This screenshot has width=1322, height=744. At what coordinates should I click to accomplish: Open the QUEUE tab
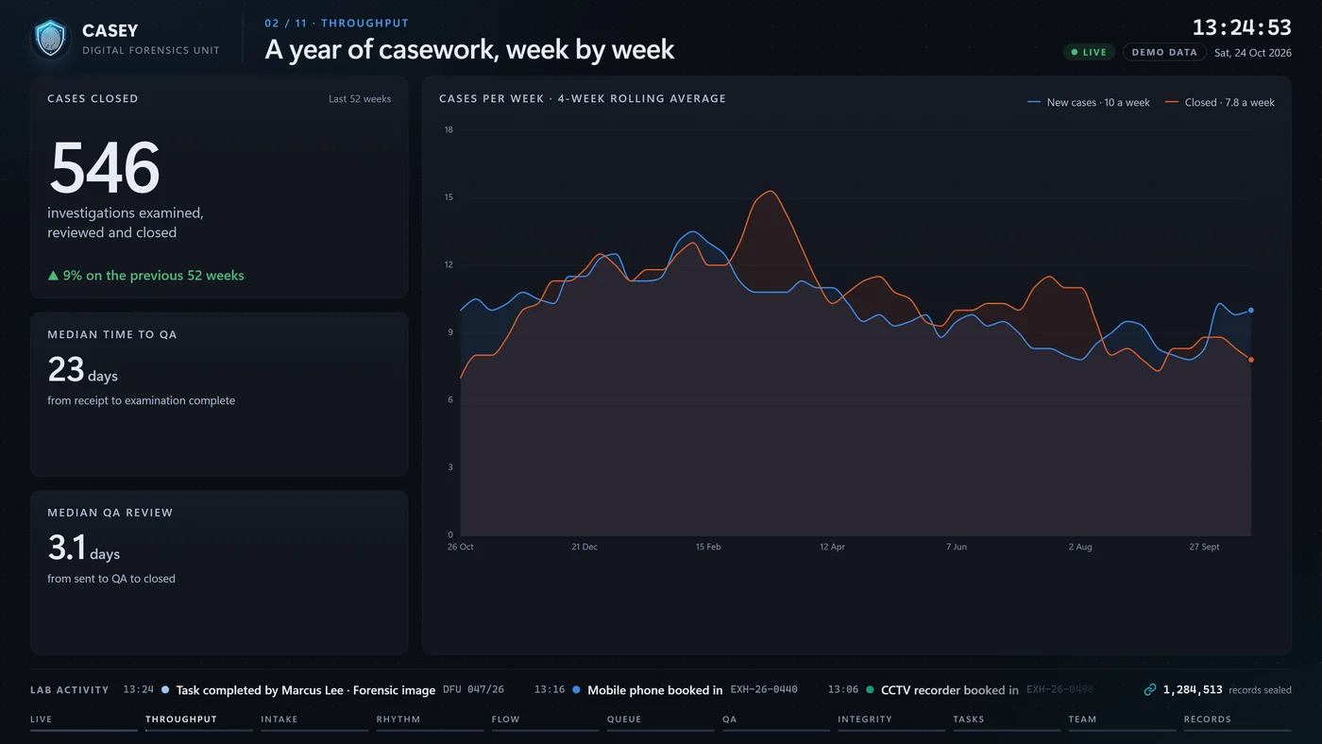[660, 720]
